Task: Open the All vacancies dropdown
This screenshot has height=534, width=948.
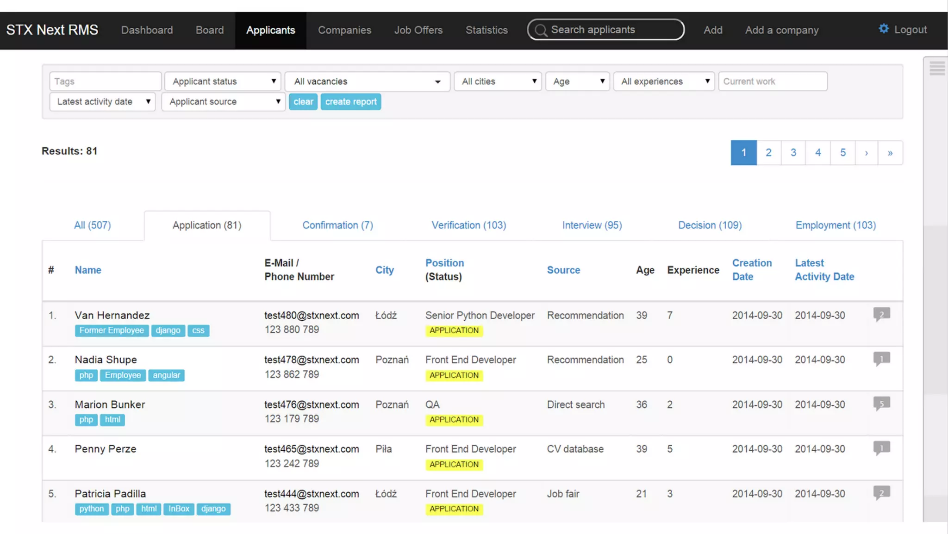Action: coord(367,81)
